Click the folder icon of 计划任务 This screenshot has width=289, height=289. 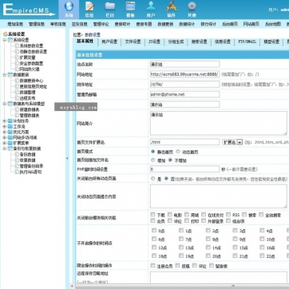click(x=10, y=121)
